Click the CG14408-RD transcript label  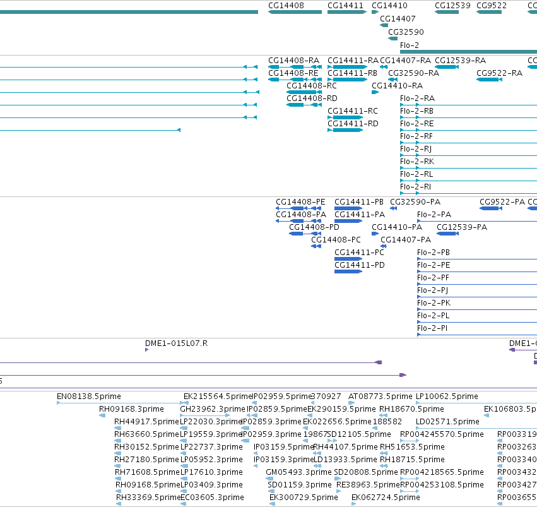[312, 98]
